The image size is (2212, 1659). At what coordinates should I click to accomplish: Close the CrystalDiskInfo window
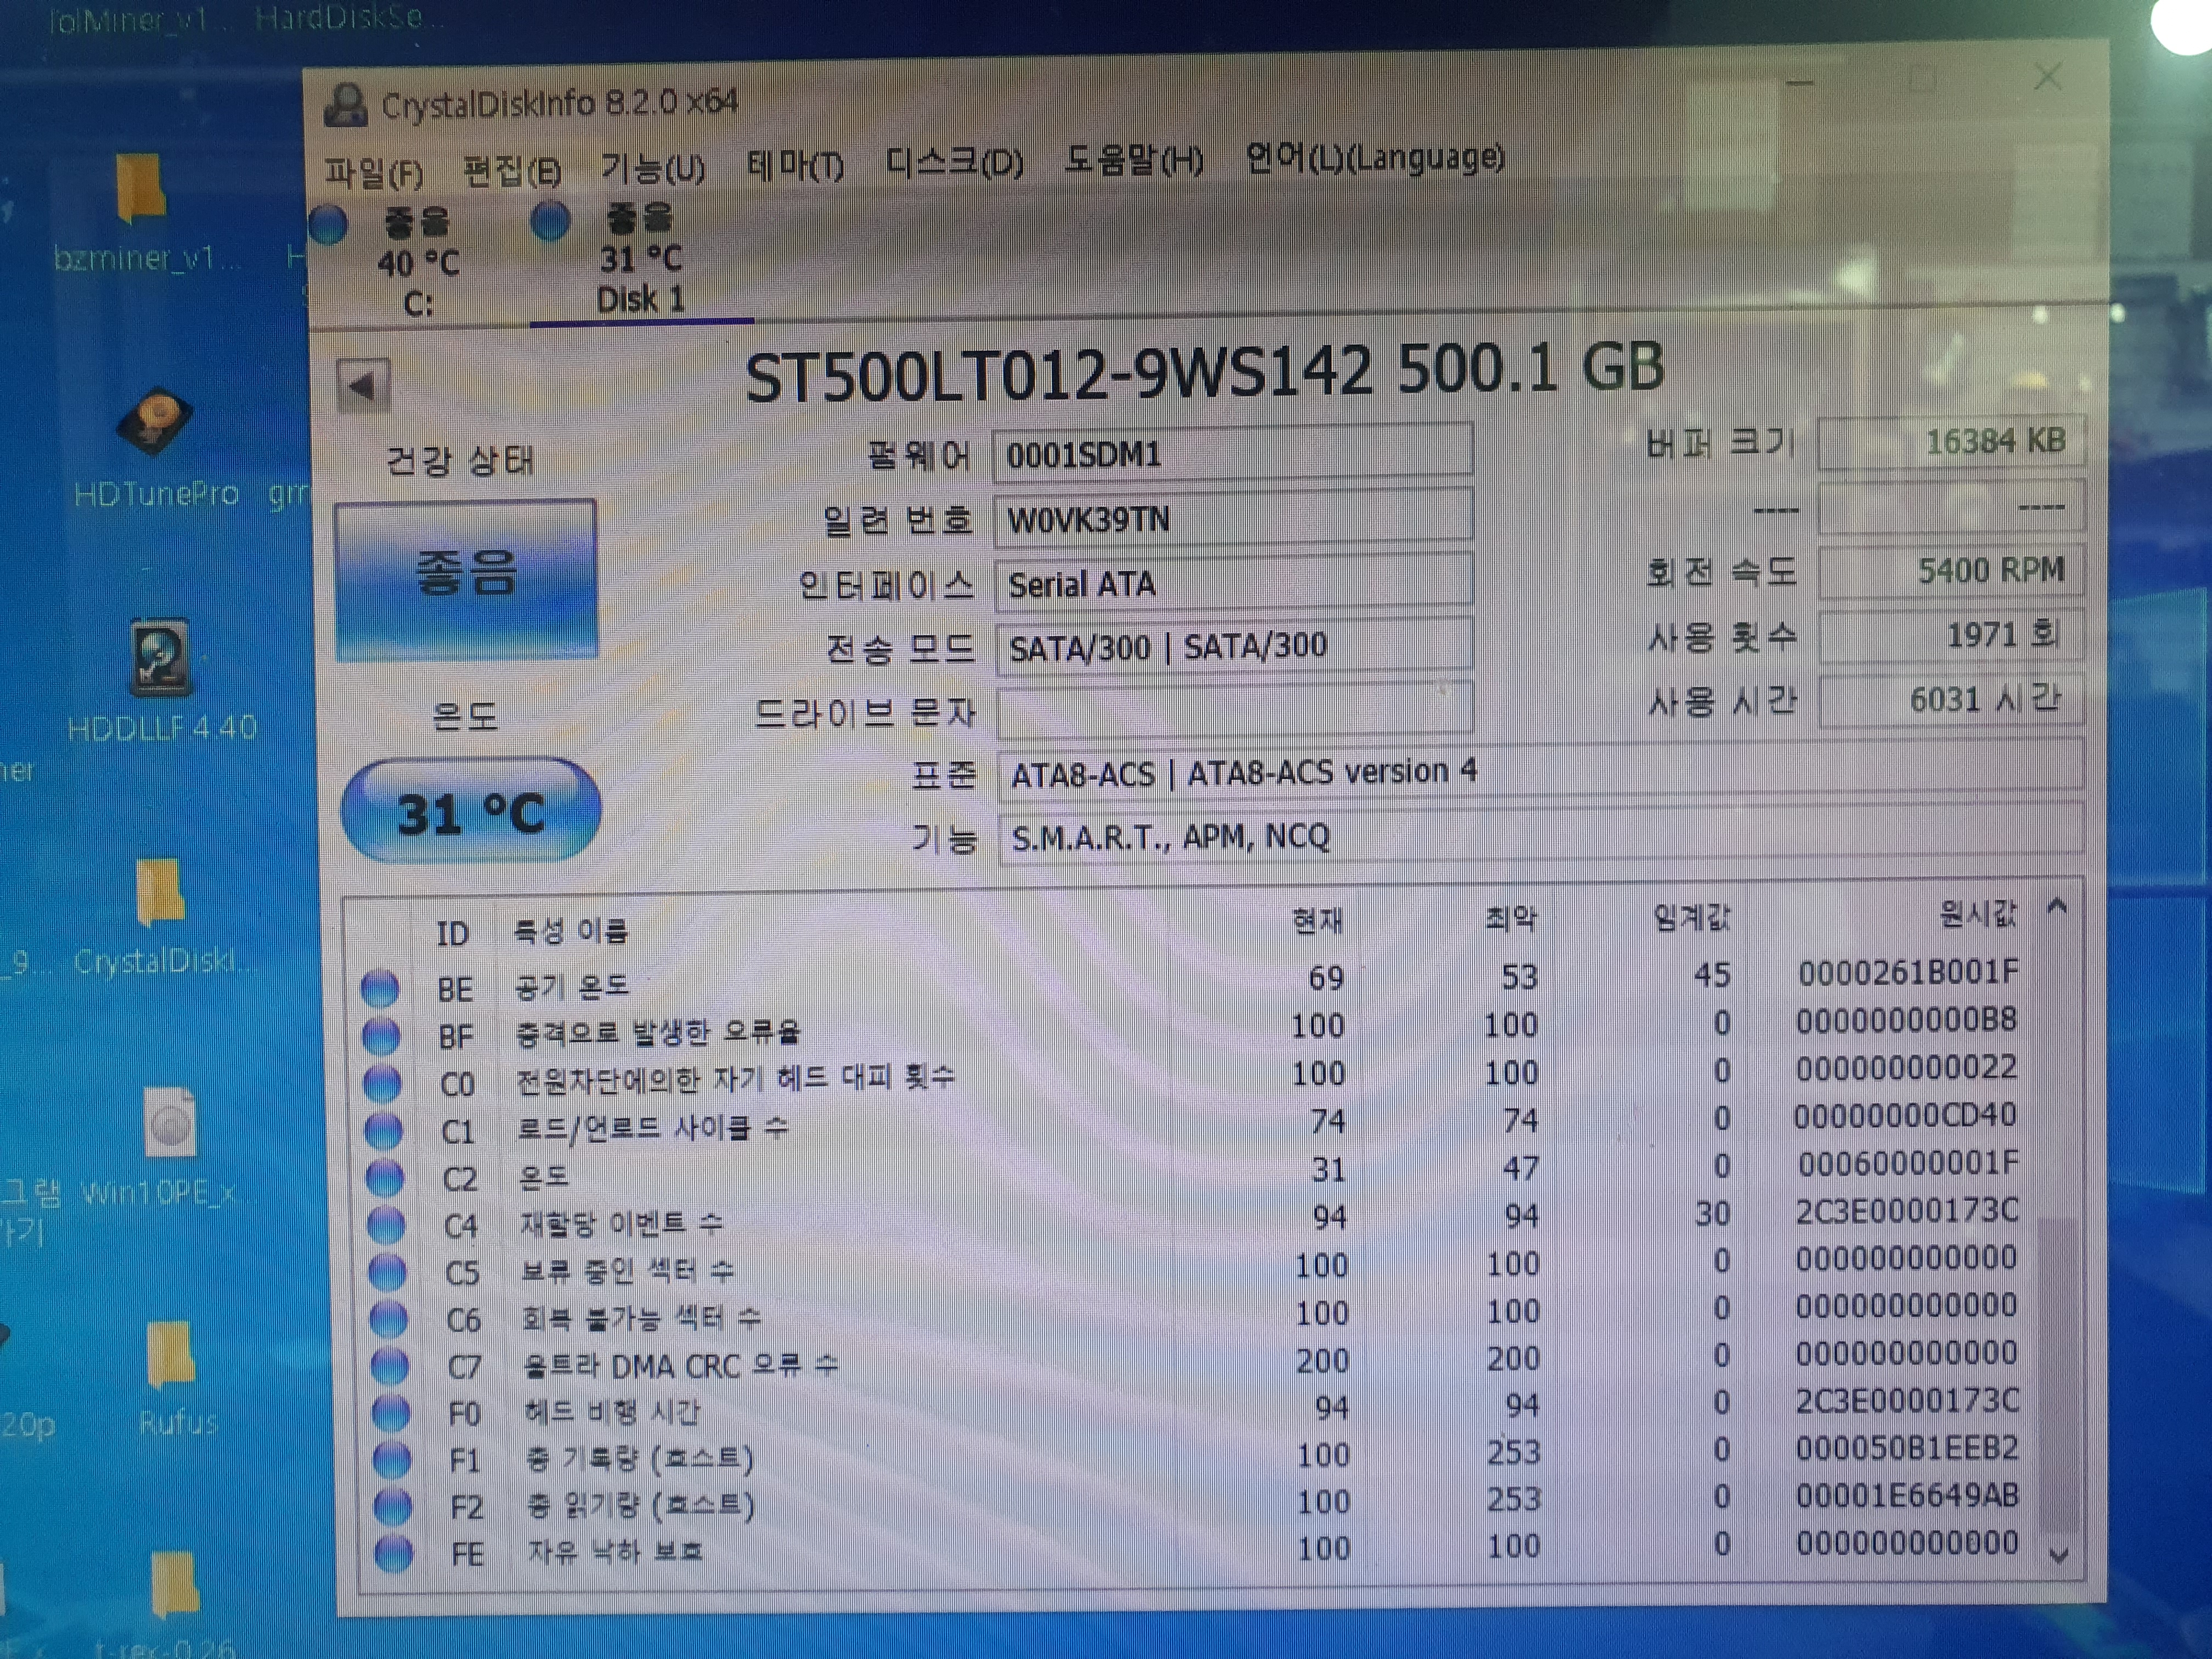click(x=2048, y=77)
